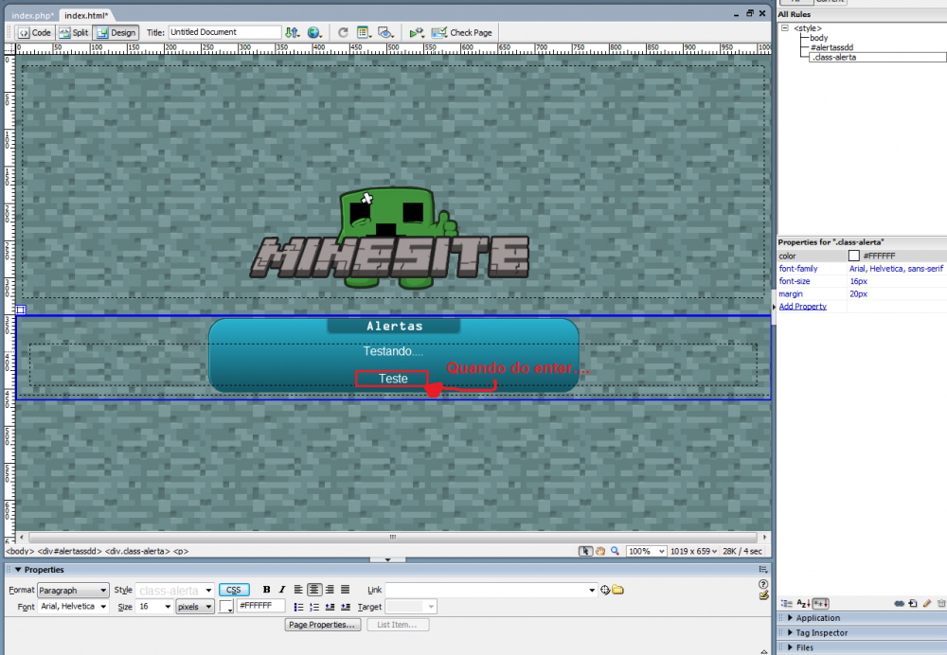Open the Format Paragraph dropdown
The width and height of the screenshot is (947, 655).
tap(72, 590)
